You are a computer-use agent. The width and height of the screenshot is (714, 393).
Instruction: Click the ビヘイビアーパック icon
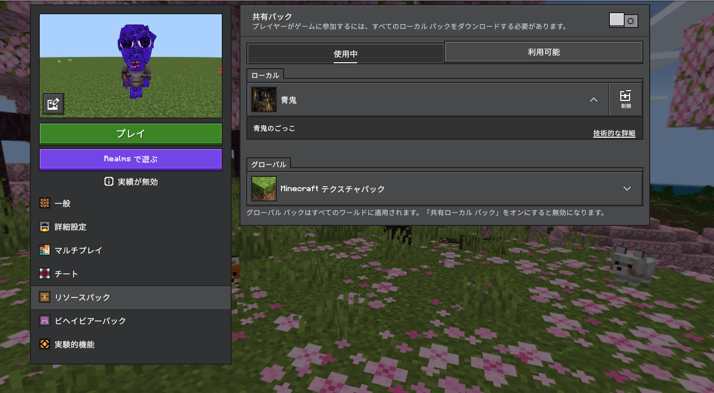[45, 320]
